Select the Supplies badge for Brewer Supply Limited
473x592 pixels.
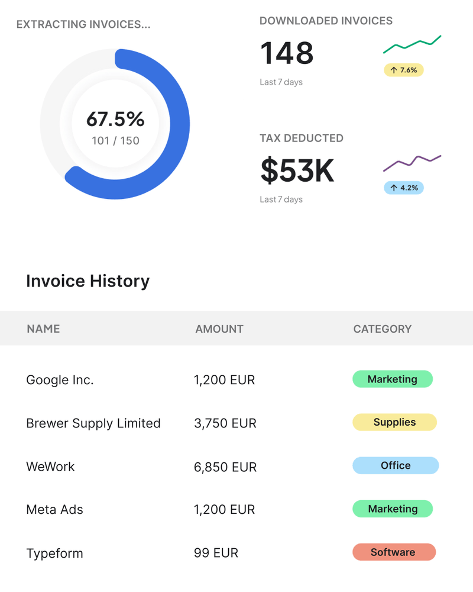tap(394, 422)
